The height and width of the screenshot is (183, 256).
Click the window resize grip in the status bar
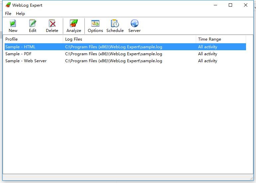[x=251, y=178]
